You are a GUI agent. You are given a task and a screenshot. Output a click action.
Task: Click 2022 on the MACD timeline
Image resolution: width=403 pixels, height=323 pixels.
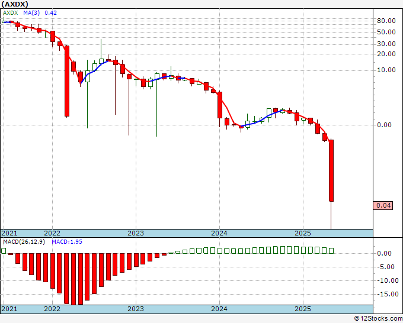52,309
